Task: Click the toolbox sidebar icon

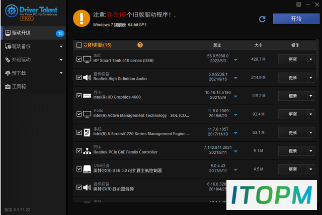Action: pyautogui.click(x=8, y=87)
